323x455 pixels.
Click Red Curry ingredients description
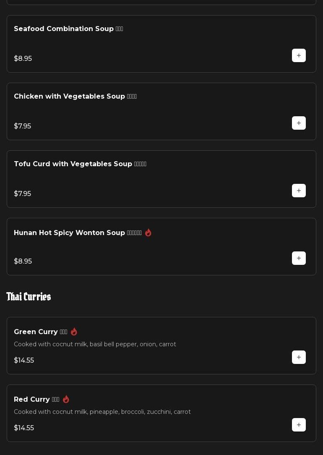tap(102, 412)
